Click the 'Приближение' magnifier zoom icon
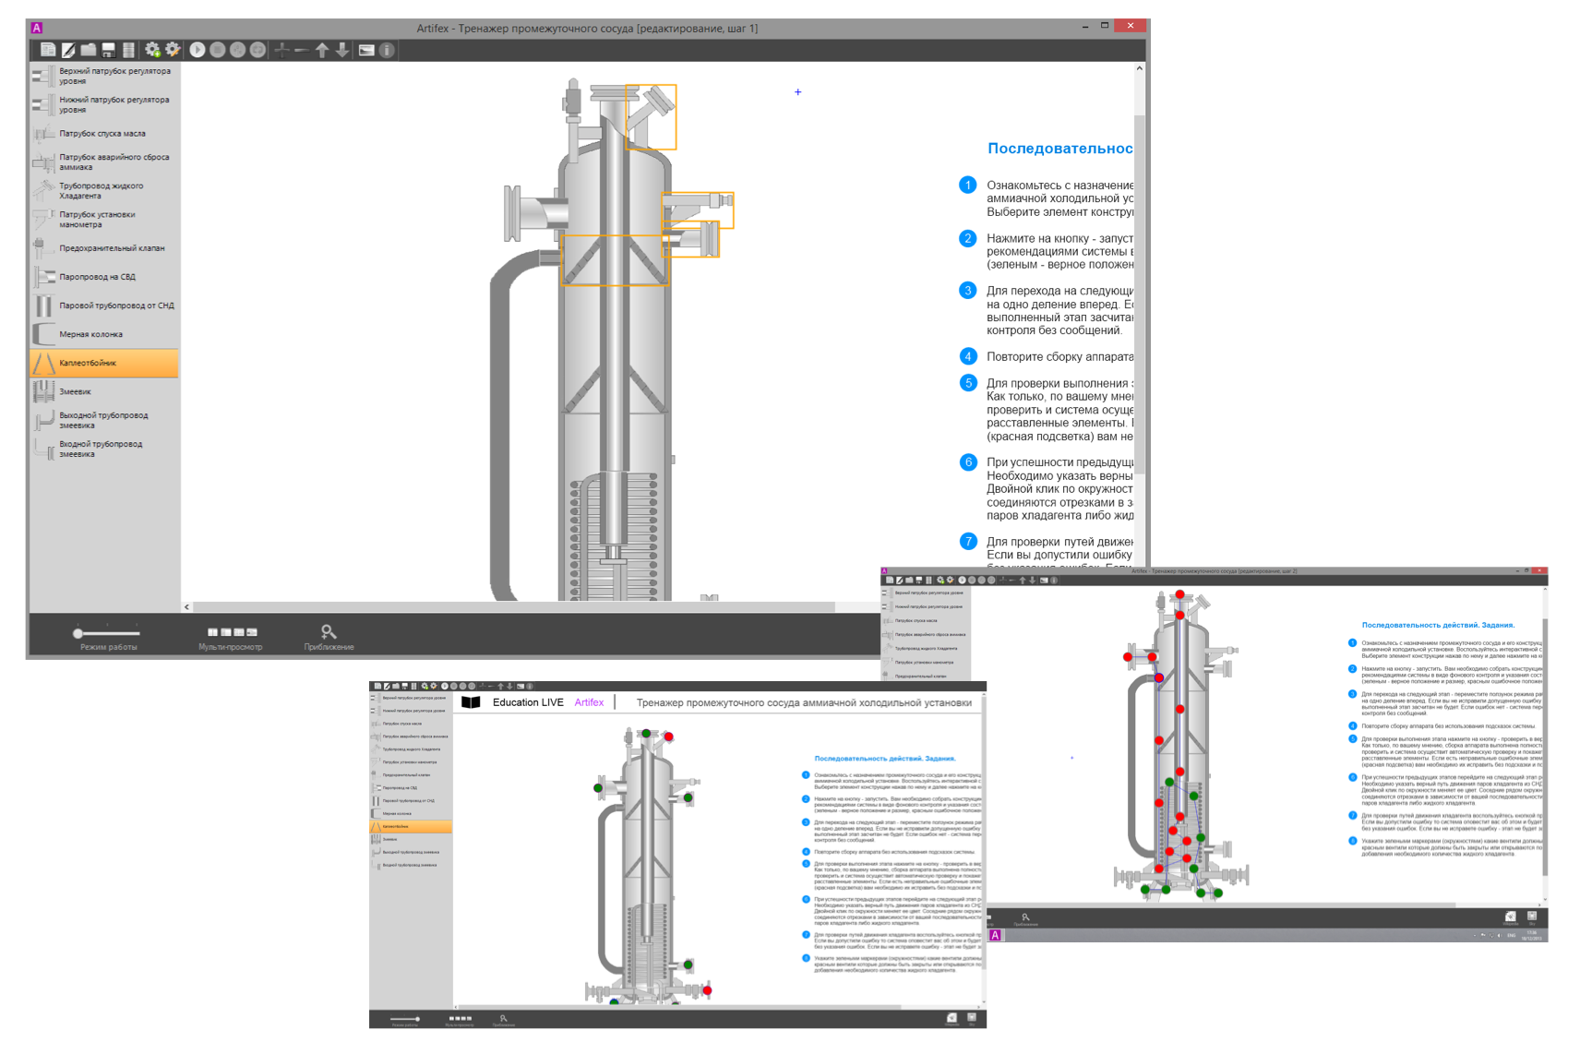The width and height of the screenshot is (1592, 1042). click(x=329, y=631)
